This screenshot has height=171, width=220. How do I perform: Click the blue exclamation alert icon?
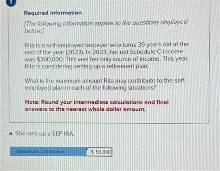3,1
